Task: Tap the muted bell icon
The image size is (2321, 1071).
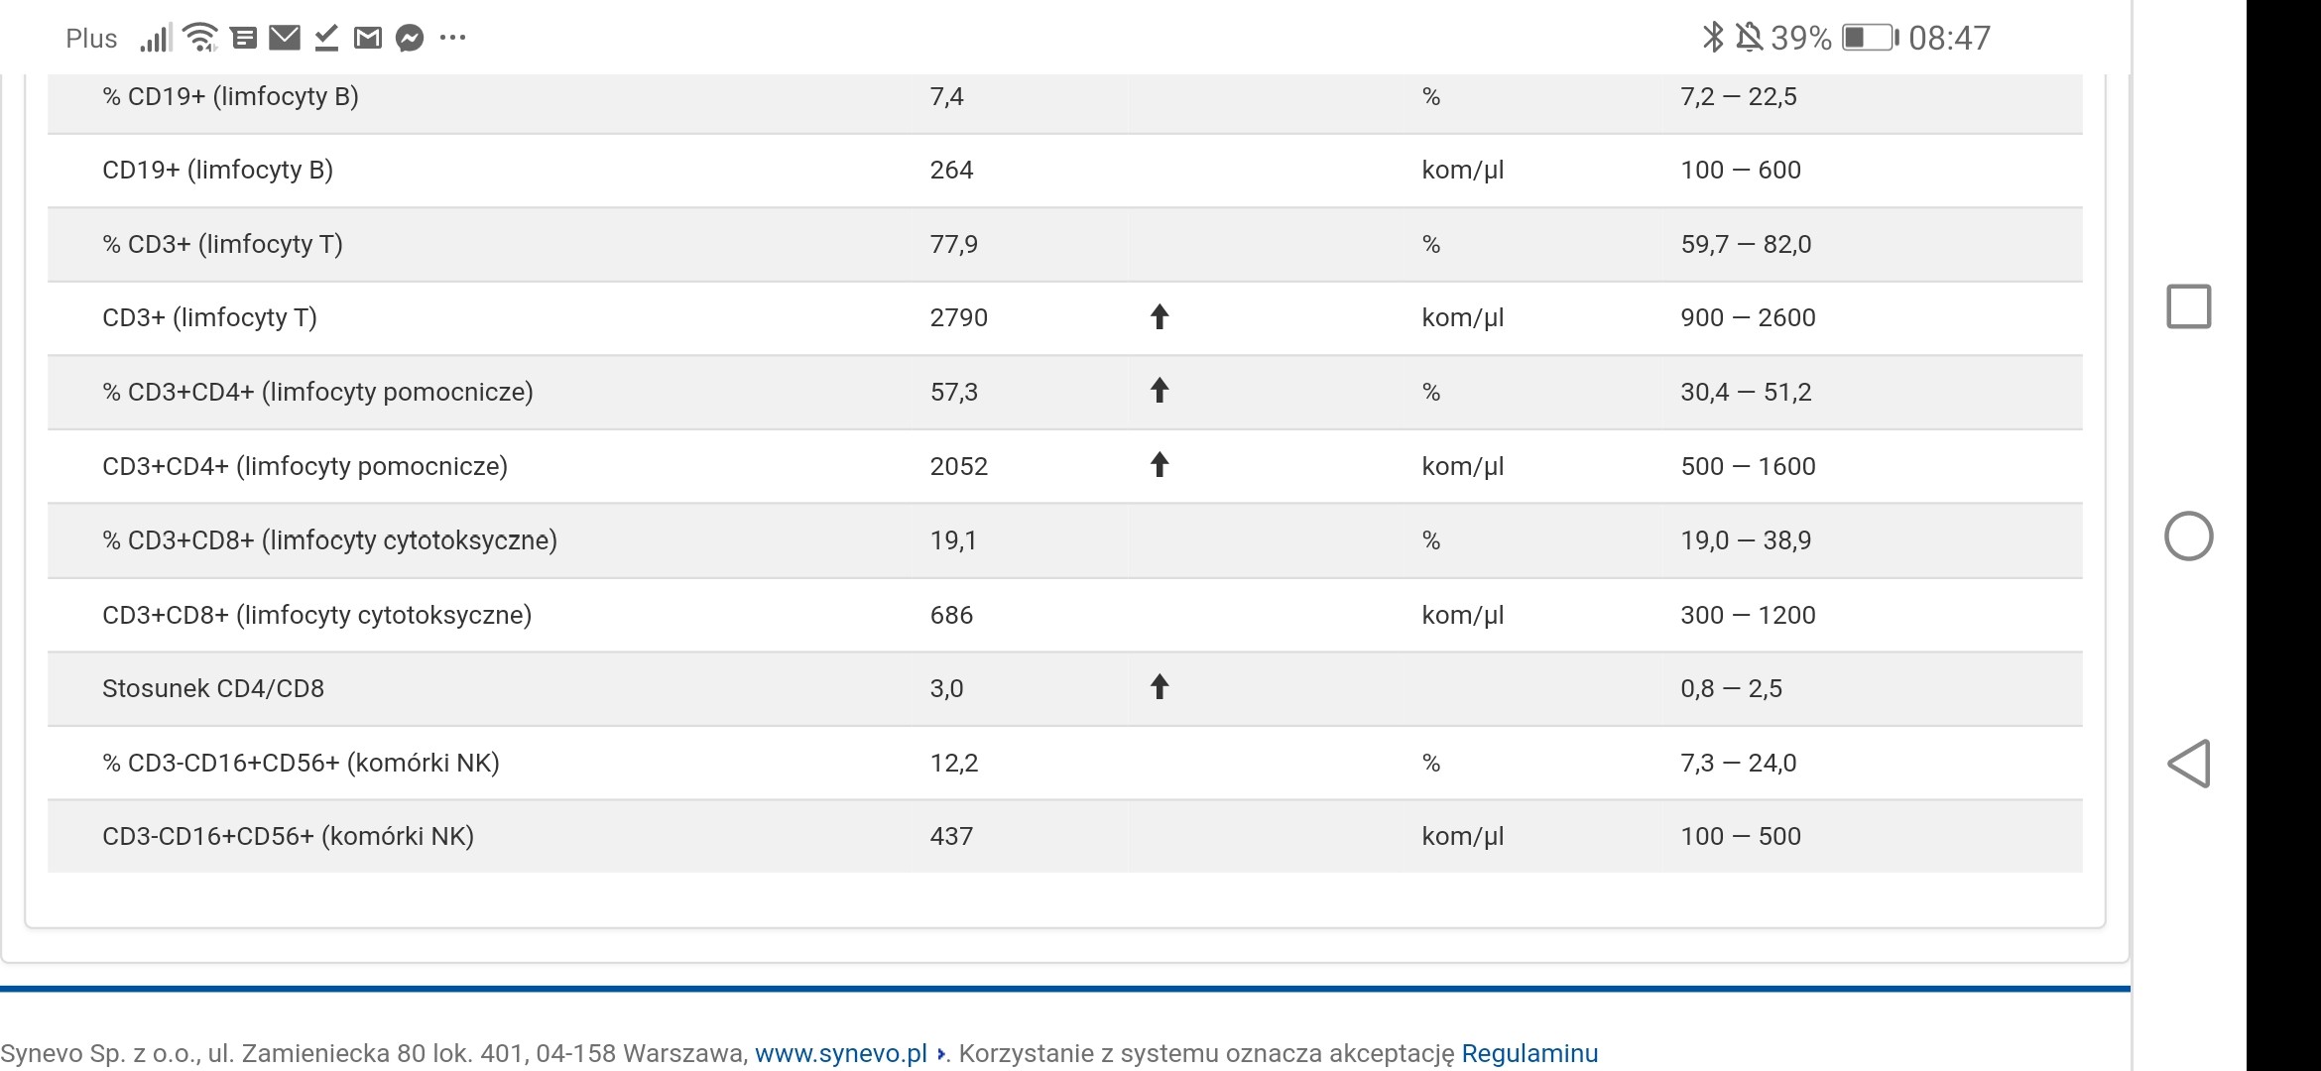Action: tap(1749, 38)
